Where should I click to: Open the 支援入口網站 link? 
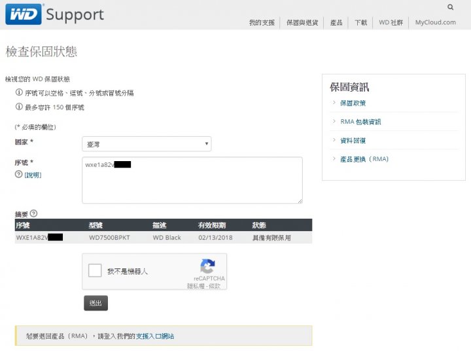click(155, 336)
